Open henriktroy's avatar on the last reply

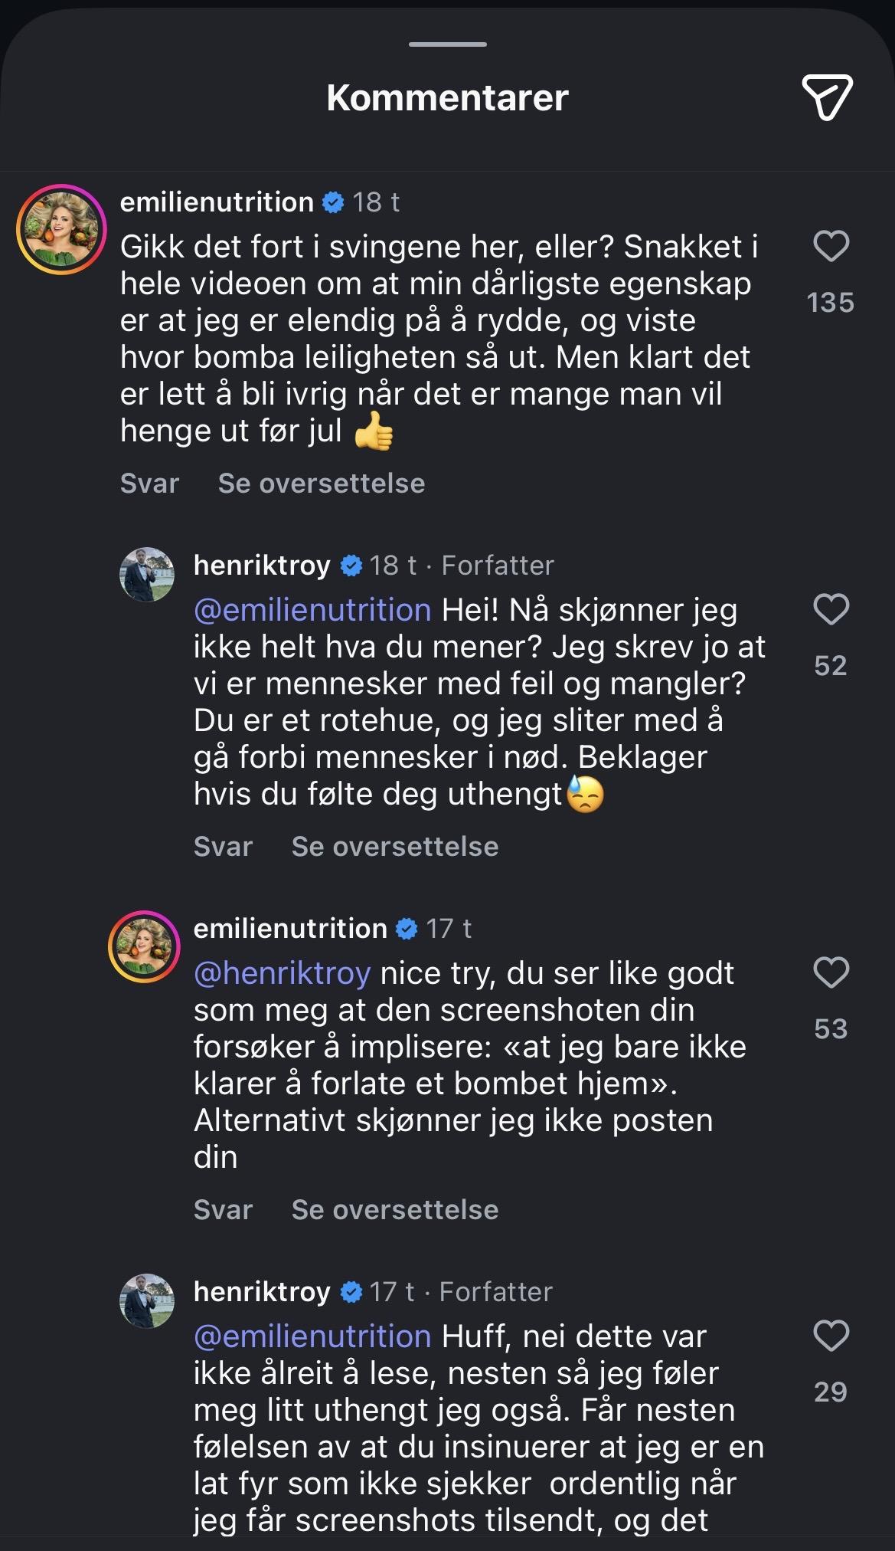click(147, 1300)
